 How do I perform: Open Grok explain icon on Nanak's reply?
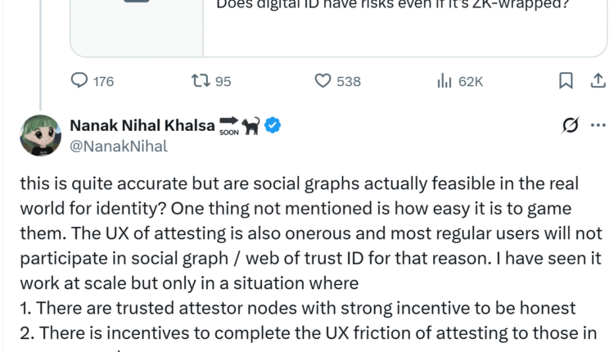tap(571, 124)
